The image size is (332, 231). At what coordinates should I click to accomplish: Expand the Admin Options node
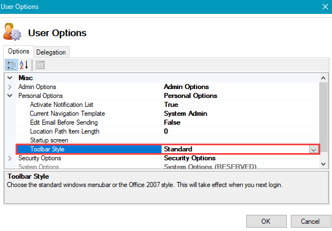coord(9,87)
